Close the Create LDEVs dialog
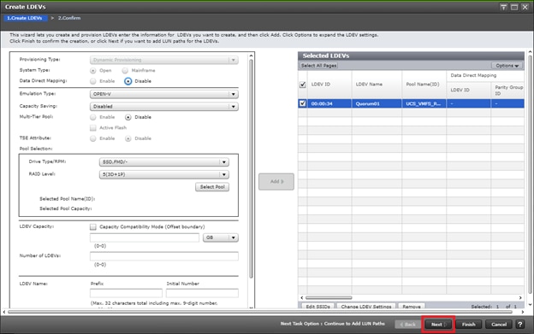This screenshot has height=334, width=534. [525, 7]
